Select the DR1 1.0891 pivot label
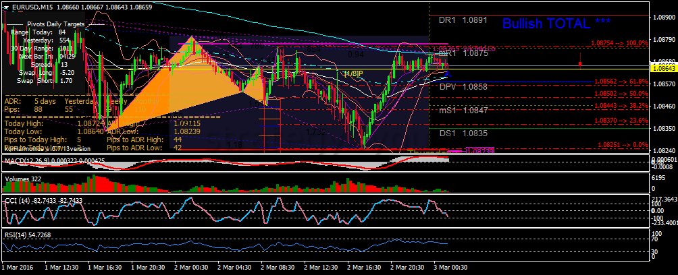This screenshot has width=678, height=275. click(x=463, y=20)
